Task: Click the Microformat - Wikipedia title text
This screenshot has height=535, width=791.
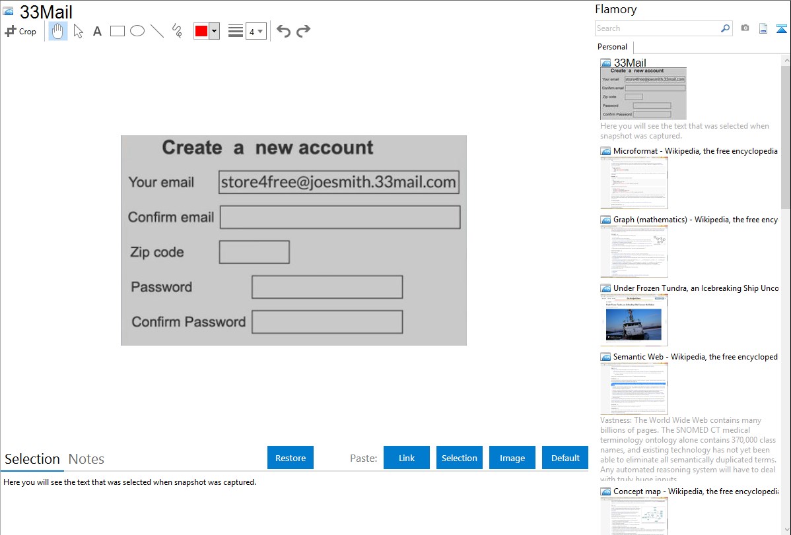Action: pyautogui.click(x=695, y=151)
